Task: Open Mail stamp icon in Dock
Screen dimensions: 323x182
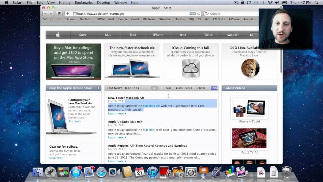Action: 89,172
